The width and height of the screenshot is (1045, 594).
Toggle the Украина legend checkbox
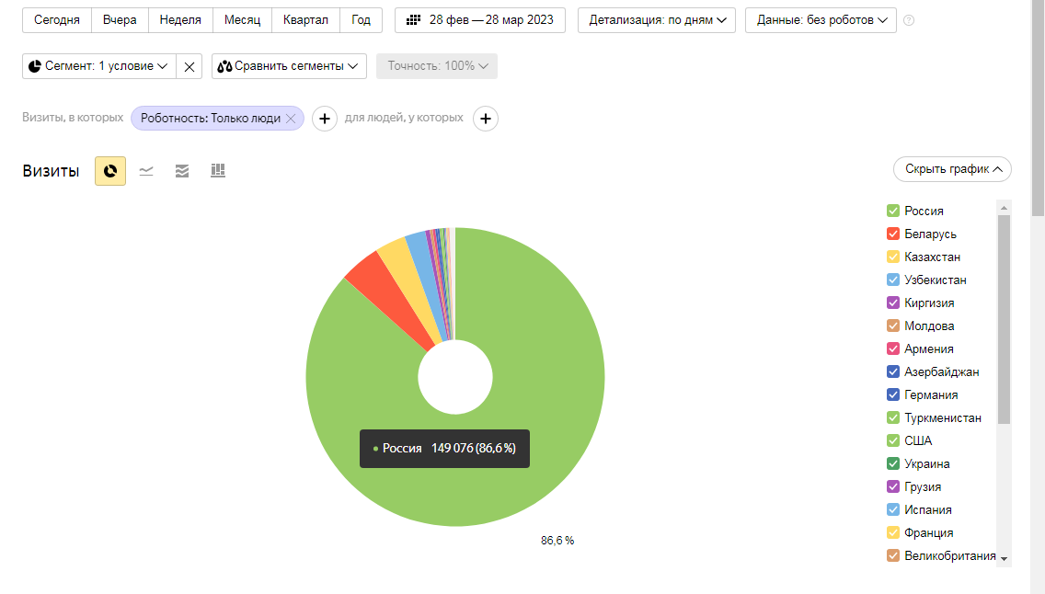point(893,463)
